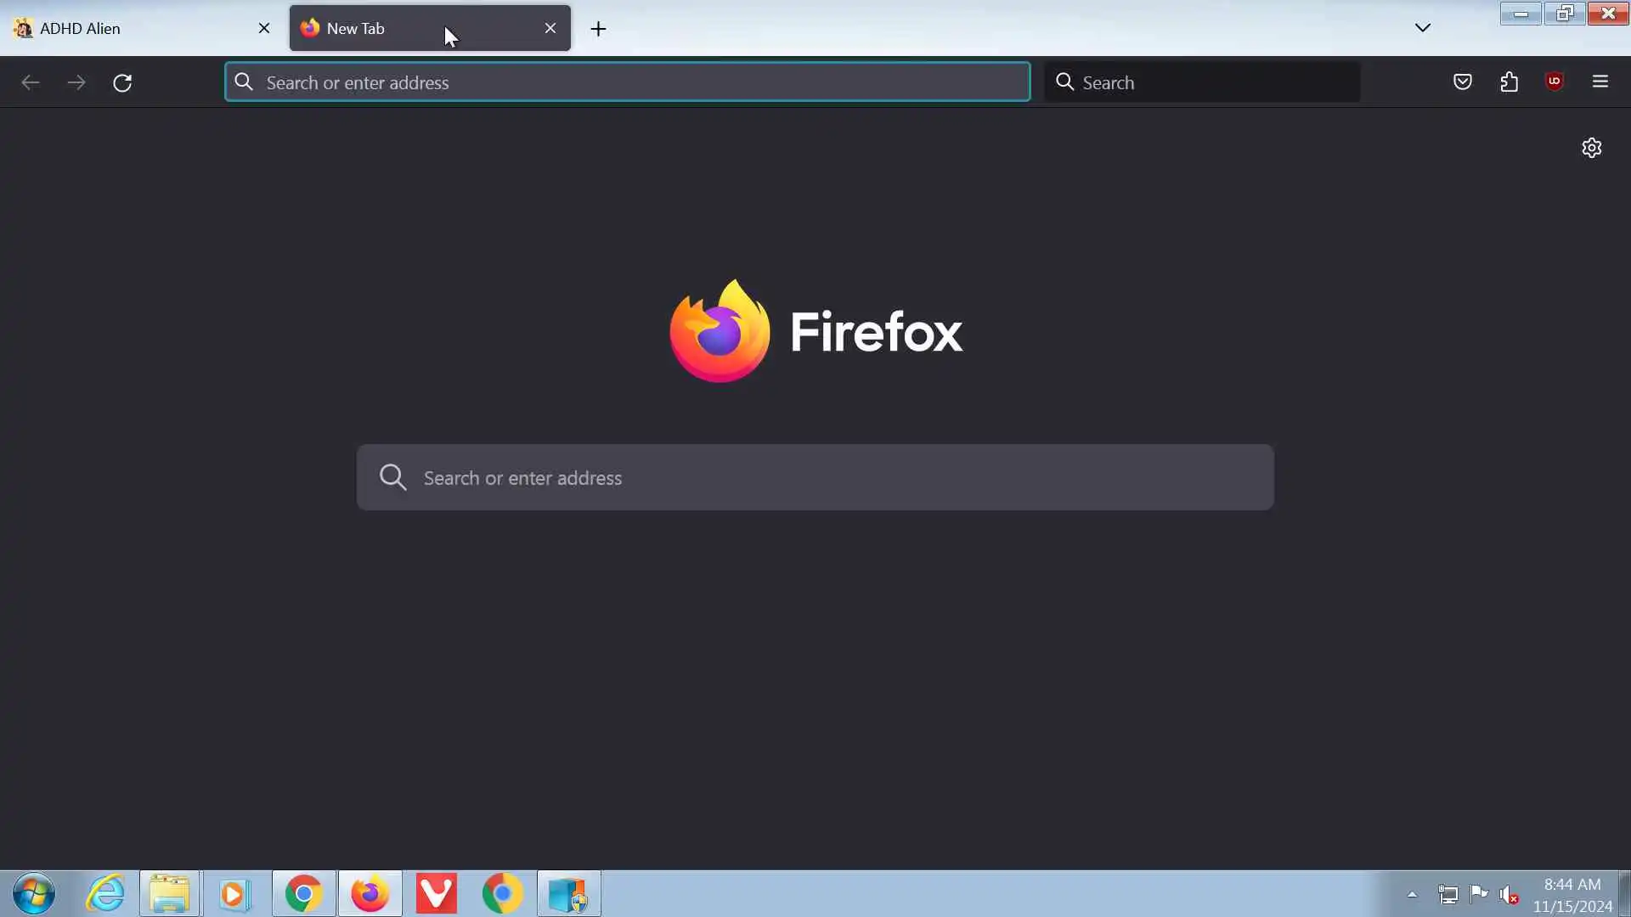This screenshot has height=917, width=1631.
Task: Click the forward navigation arrow
Action: (x=76, y=82)
